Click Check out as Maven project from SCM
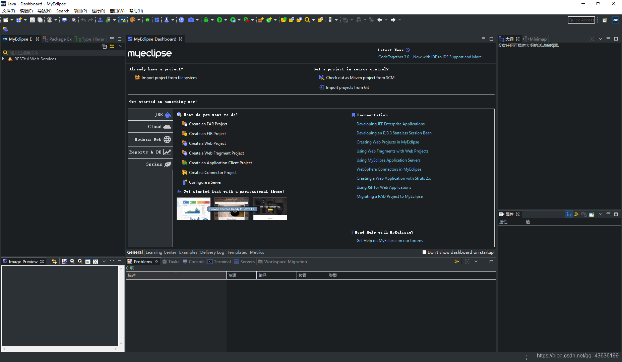The image size is (622, 362). click(360, 78)
